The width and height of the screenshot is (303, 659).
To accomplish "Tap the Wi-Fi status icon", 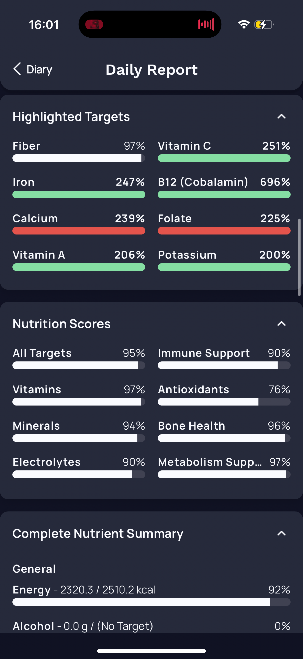I will point(244,25).
